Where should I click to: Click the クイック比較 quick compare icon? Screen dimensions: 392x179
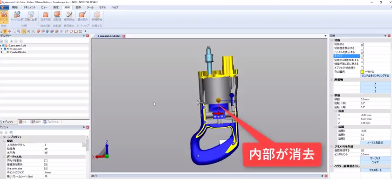17,16
